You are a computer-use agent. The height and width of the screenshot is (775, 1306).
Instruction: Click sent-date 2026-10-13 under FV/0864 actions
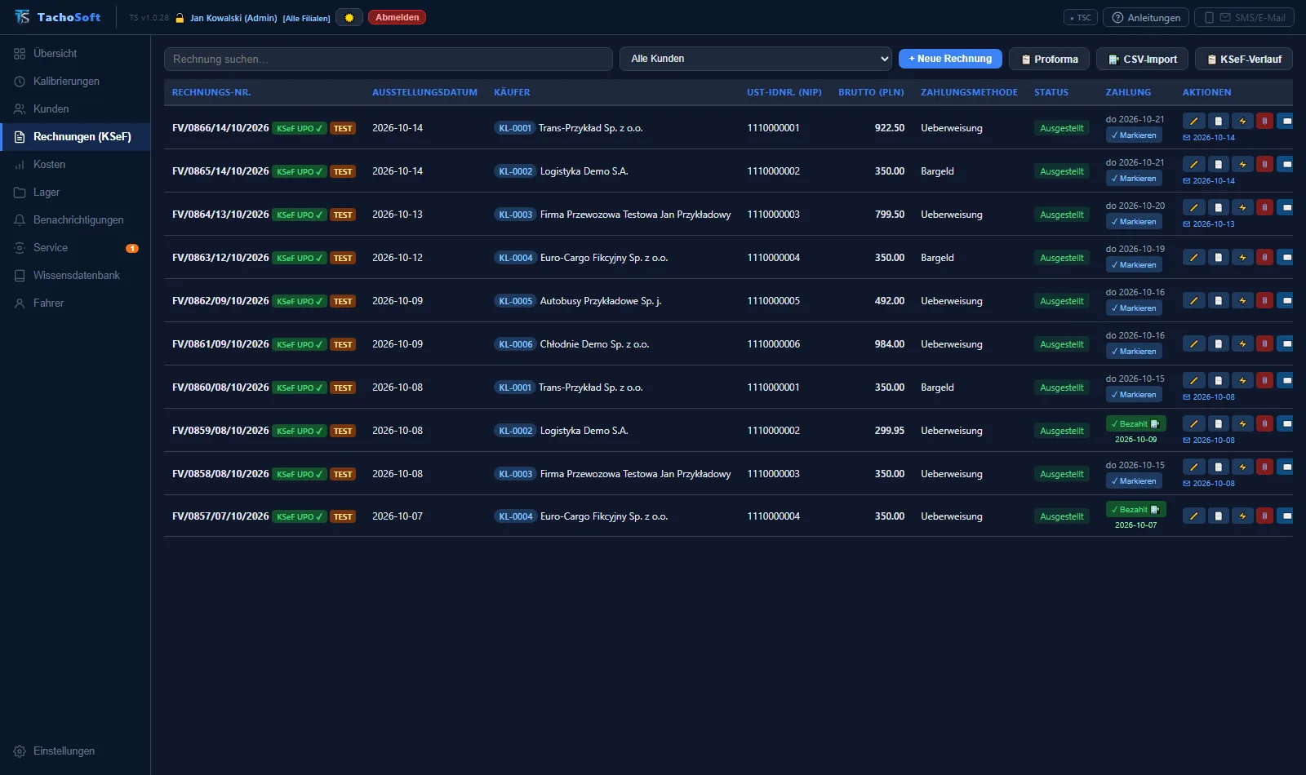(1209, 224)
